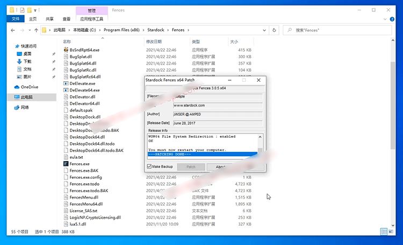403x245 pixels.
Task: Open OneDrive in the navigation pane
Action: [29, 87]
